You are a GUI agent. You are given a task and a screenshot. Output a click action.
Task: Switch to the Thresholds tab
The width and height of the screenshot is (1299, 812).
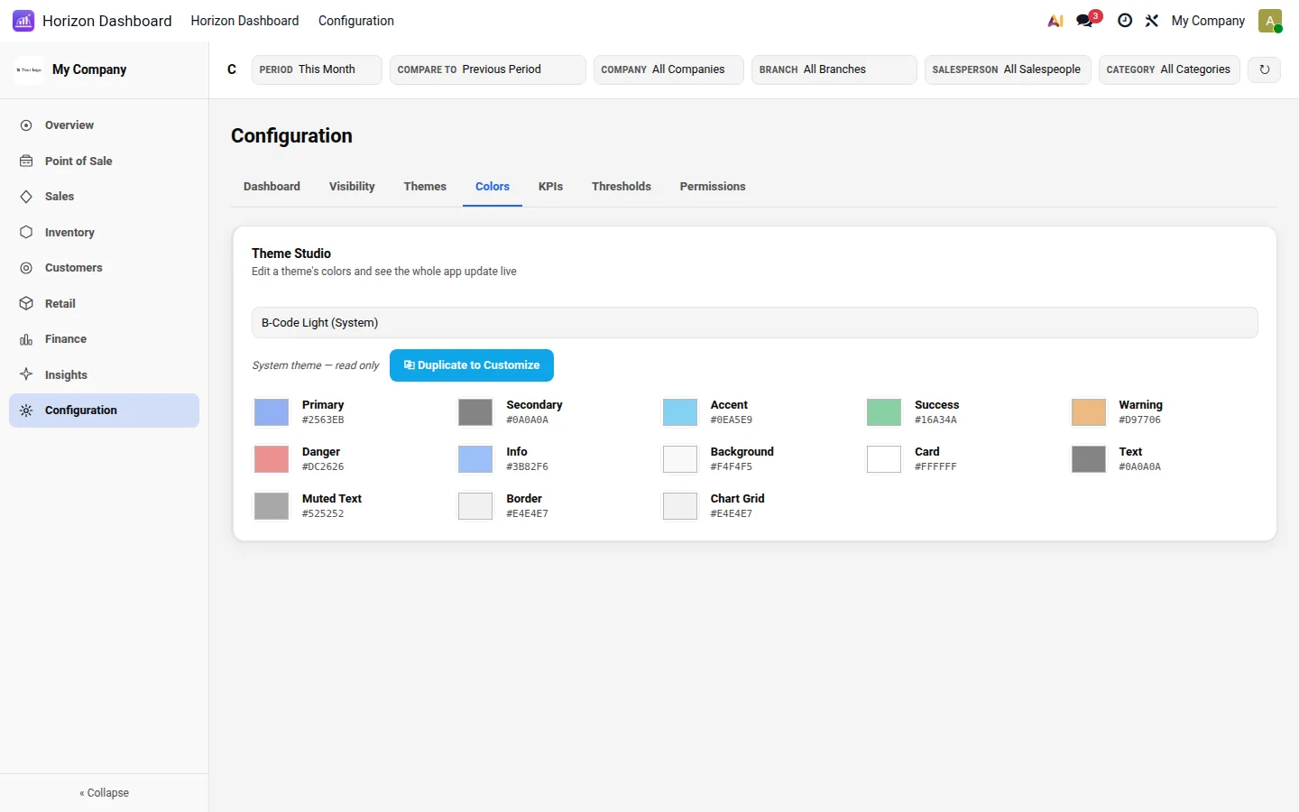[x=622, y=187]
